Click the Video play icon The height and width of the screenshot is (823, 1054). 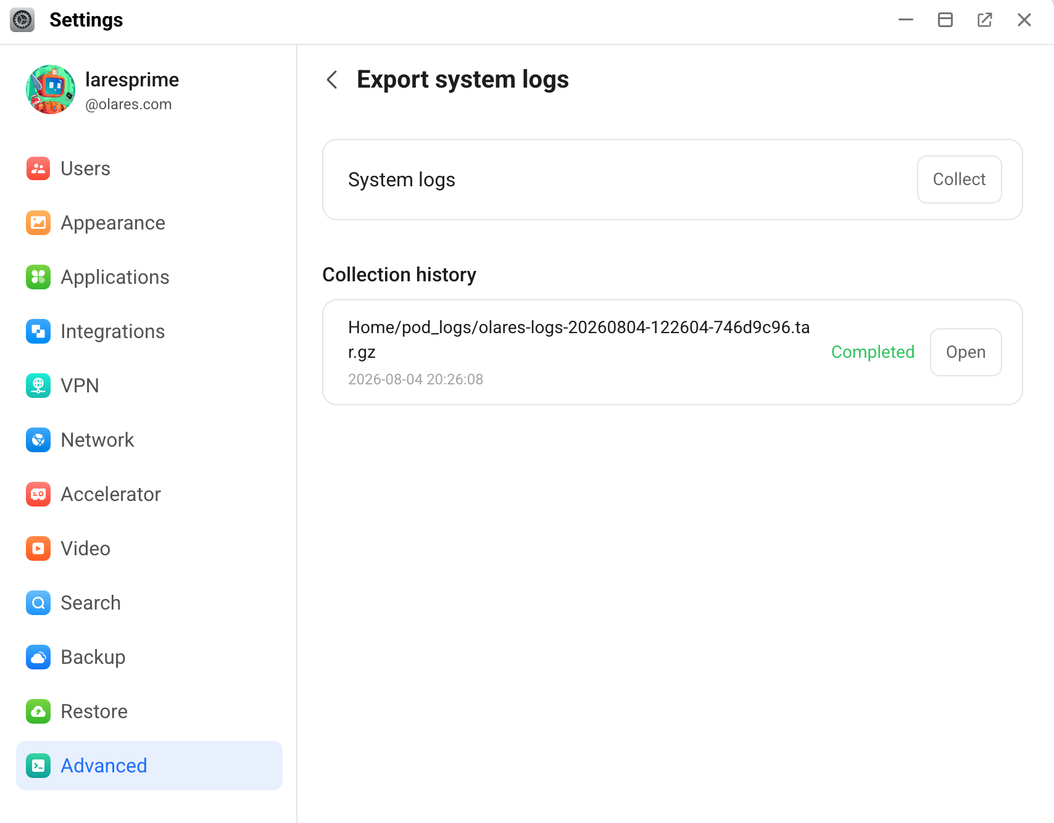(38, 548)
